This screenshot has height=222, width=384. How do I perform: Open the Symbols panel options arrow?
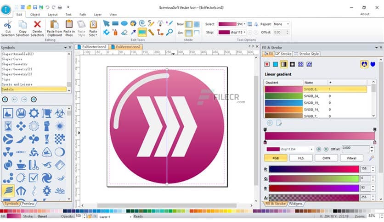[x=65, y=47]
